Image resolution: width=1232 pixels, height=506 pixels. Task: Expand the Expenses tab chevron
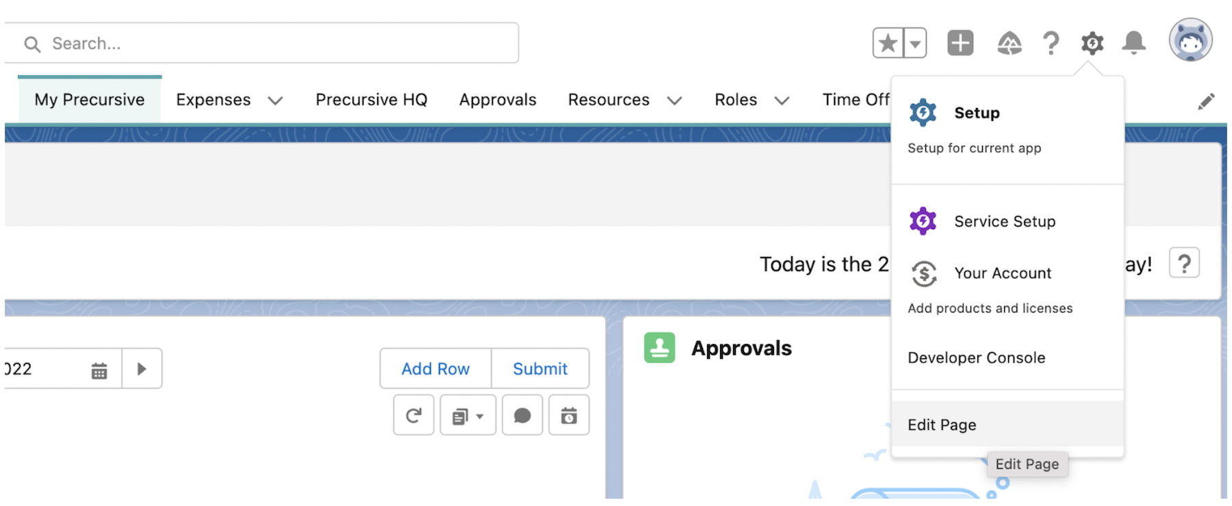coord(275,101)
